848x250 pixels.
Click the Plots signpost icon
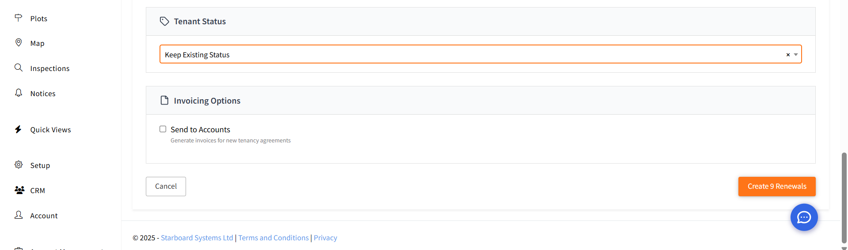pyautogui.click(x=19, y=18)
